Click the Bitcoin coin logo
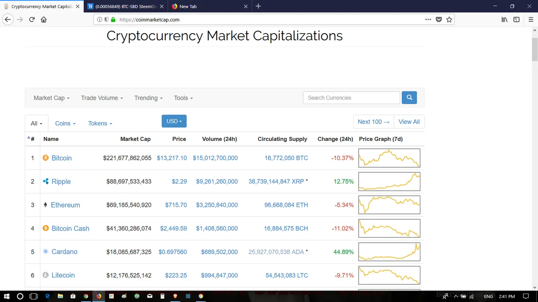Screen dimensions: 538x302 46,158
